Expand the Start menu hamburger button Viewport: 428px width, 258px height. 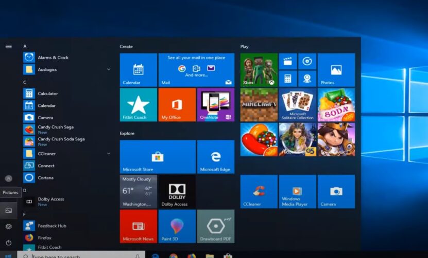pyautogui.click(x=9, y=46)
